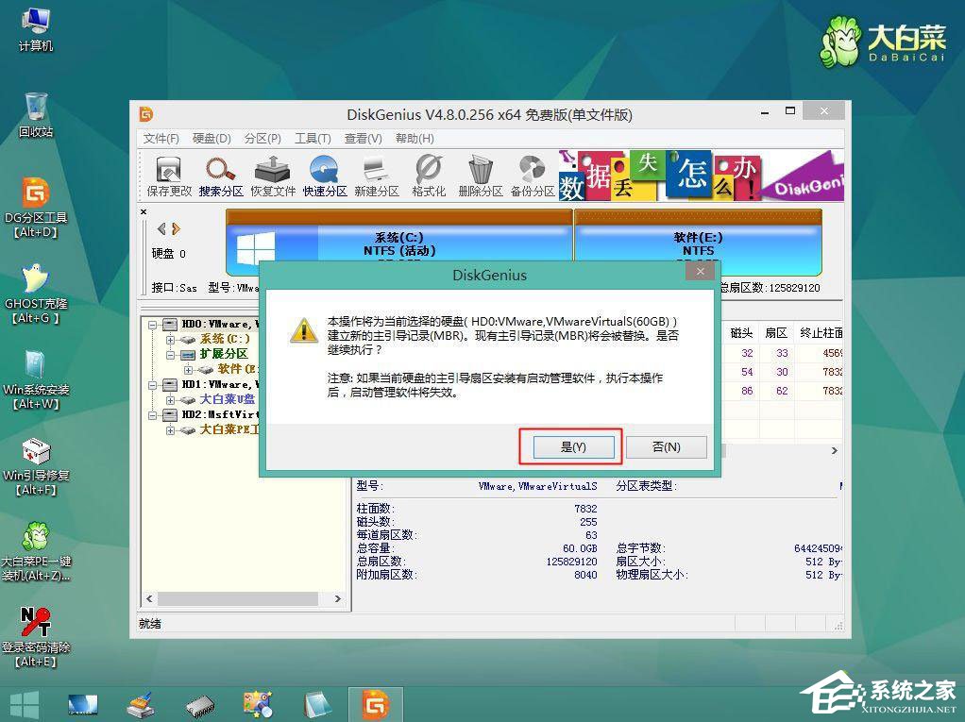The image size is (965, 722).
Task: Collapse the 扩展分区 extended partition node
Action: pos(171,355)
